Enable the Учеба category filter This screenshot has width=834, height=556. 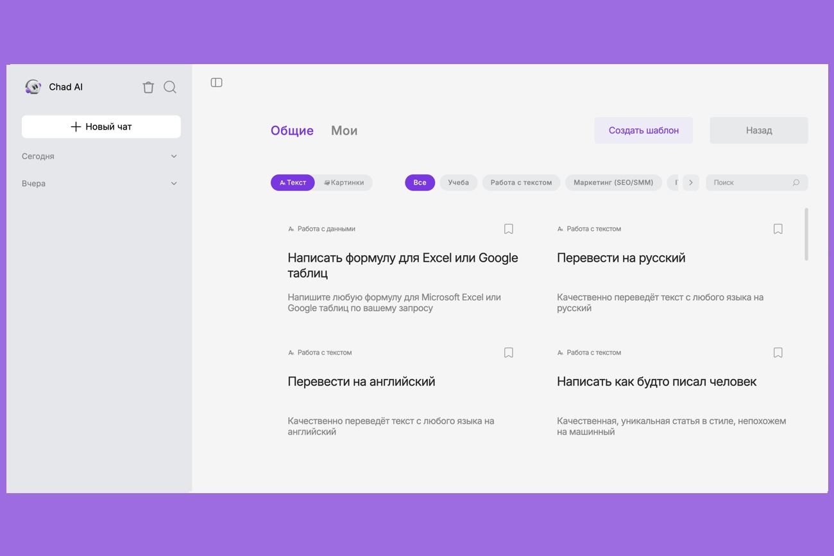[458, 182]
